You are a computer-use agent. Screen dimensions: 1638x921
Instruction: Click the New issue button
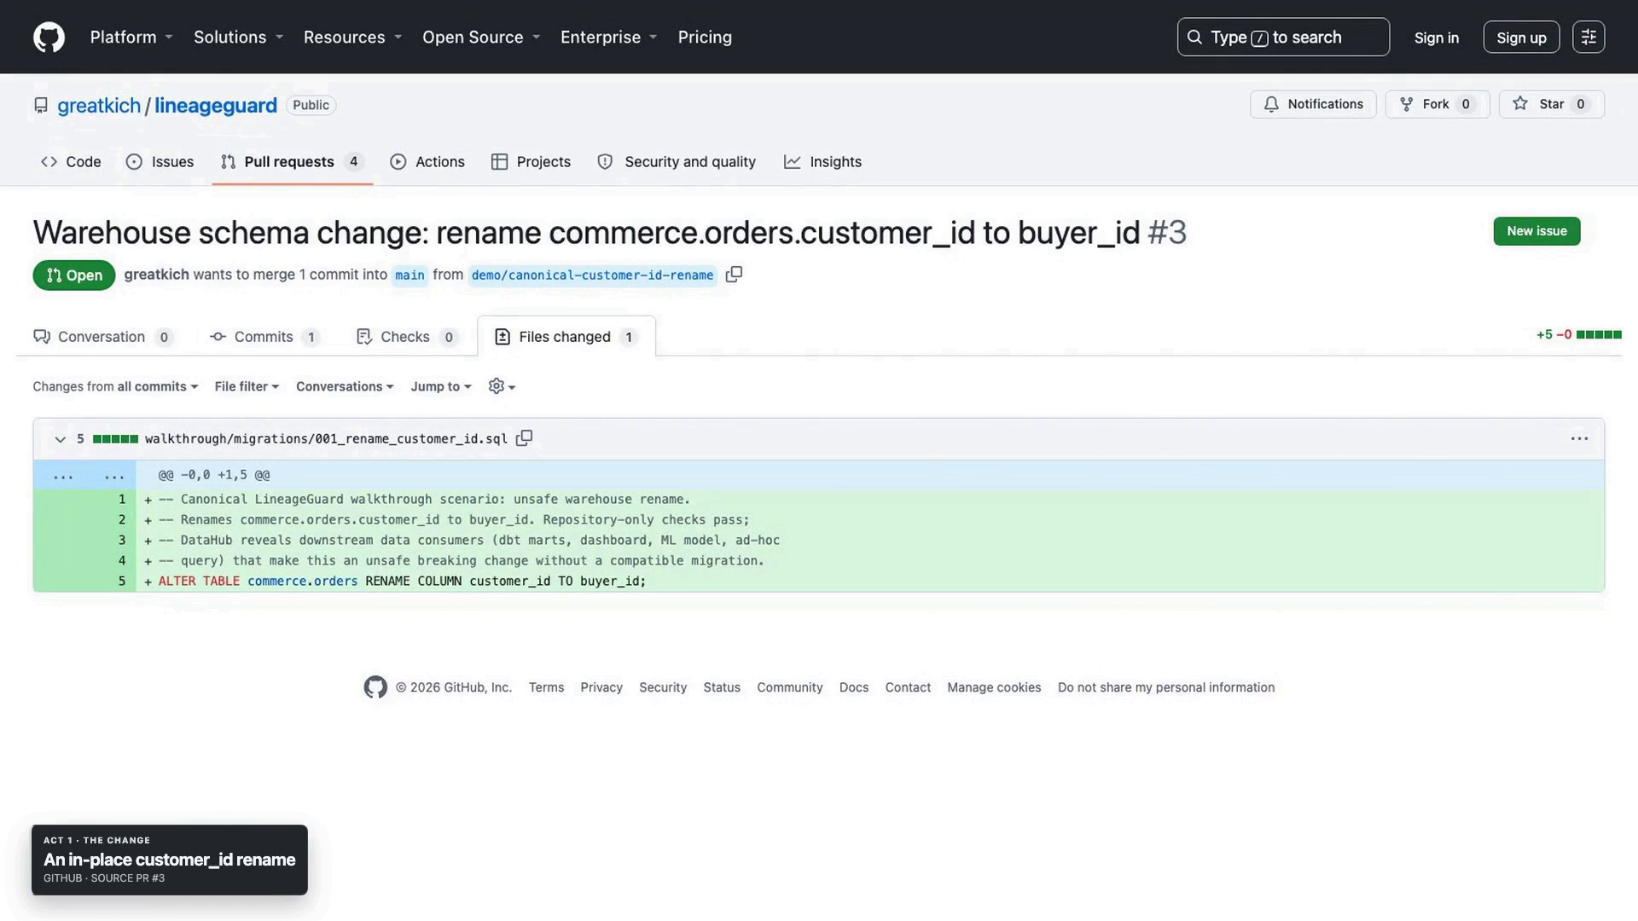coord(1536,231)
